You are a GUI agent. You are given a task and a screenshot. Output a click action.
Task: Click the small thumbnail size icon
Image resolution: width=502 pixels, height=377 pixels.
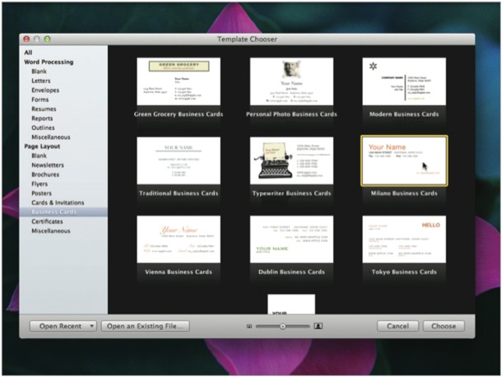[249, 326]
